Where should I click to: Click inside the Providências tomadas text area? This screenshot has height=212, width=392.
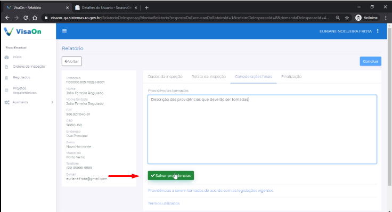[x=262, y=129]
